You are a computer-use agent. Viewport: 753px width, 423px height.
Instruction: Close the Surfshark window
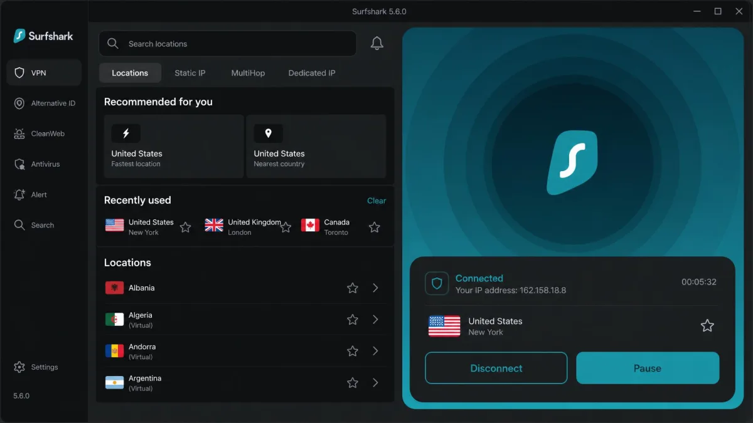coord(739,11)
